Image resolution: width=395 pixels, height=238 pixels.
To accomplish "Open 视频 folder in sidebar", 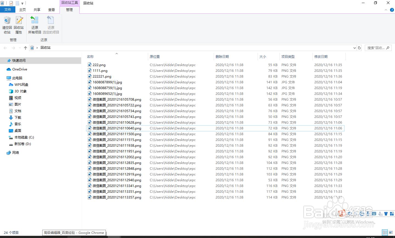I will pos(18,98).
